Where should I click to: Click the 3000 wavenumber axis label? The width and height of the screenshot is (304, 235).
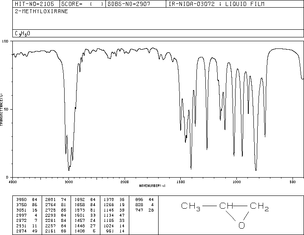(68, 182)
